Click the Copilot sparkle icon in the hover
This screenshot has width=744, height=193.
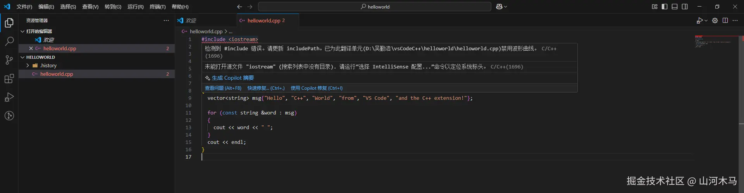point(208,78)
